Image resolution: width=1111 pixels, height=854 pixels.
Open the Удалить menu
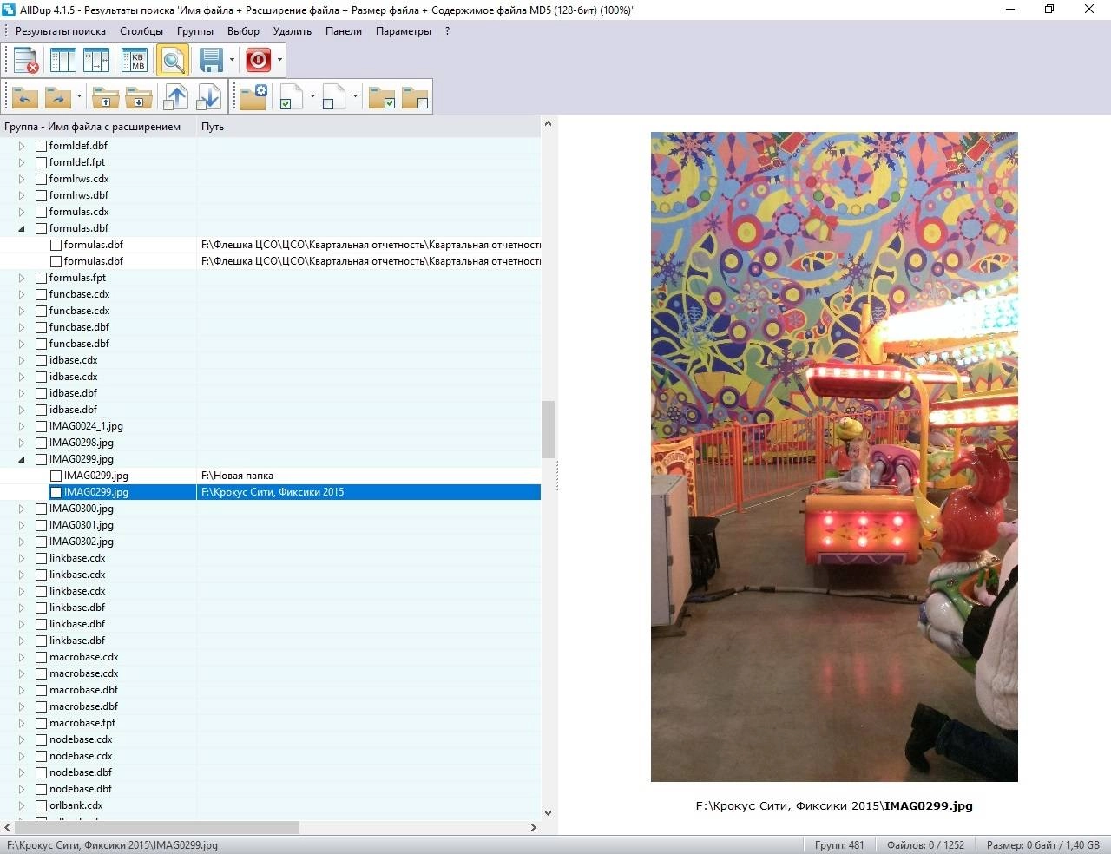pyautogui.click(x=293, y=31)
